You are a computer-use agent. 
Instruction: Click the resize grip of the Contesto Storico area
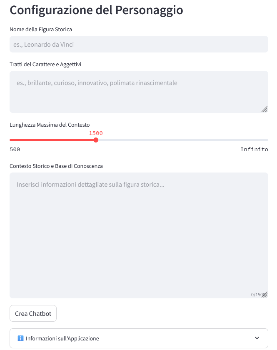[265, 294]
